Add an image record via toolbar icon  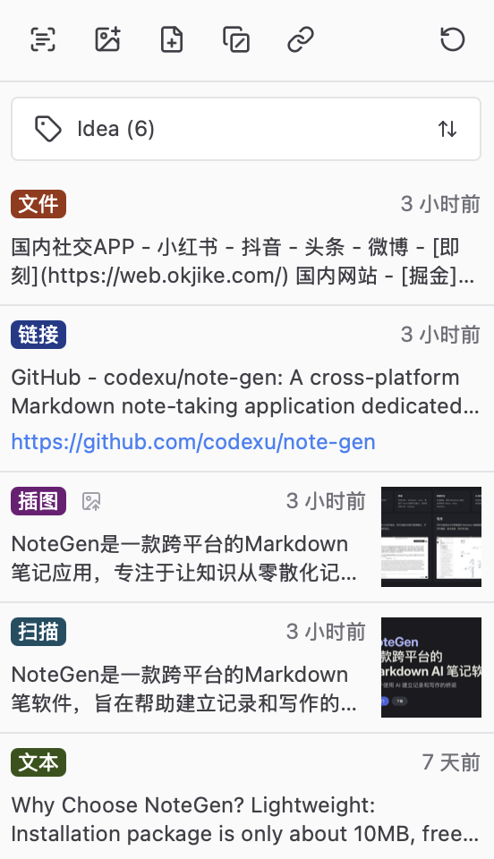[107, 39]
